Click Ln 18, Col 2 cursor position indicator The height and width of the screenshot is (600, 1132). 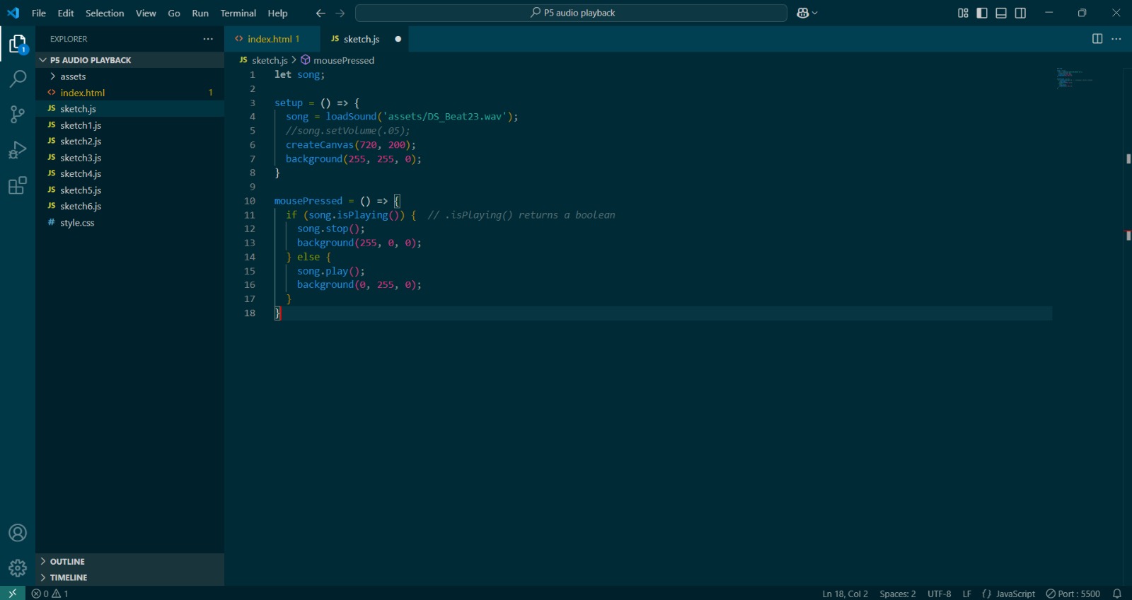click(x=845, y=594)
